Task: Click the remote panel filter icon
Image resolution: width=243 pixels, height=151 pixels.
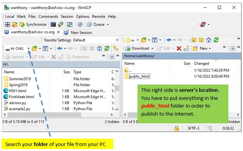Action: point(155,40)
